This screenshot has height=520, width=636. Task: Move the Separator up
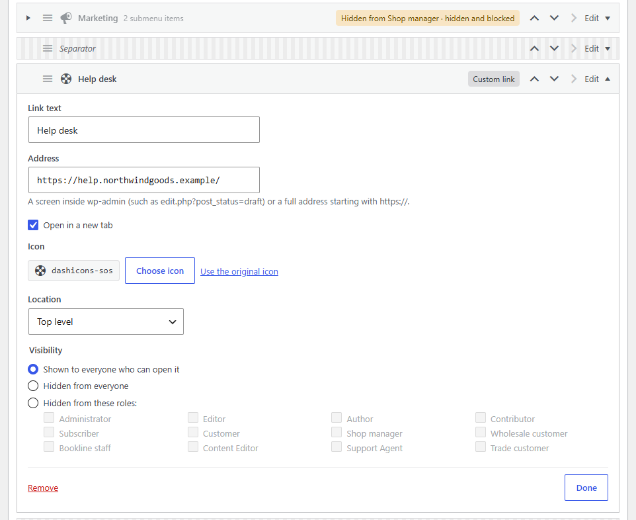point(535,48)
